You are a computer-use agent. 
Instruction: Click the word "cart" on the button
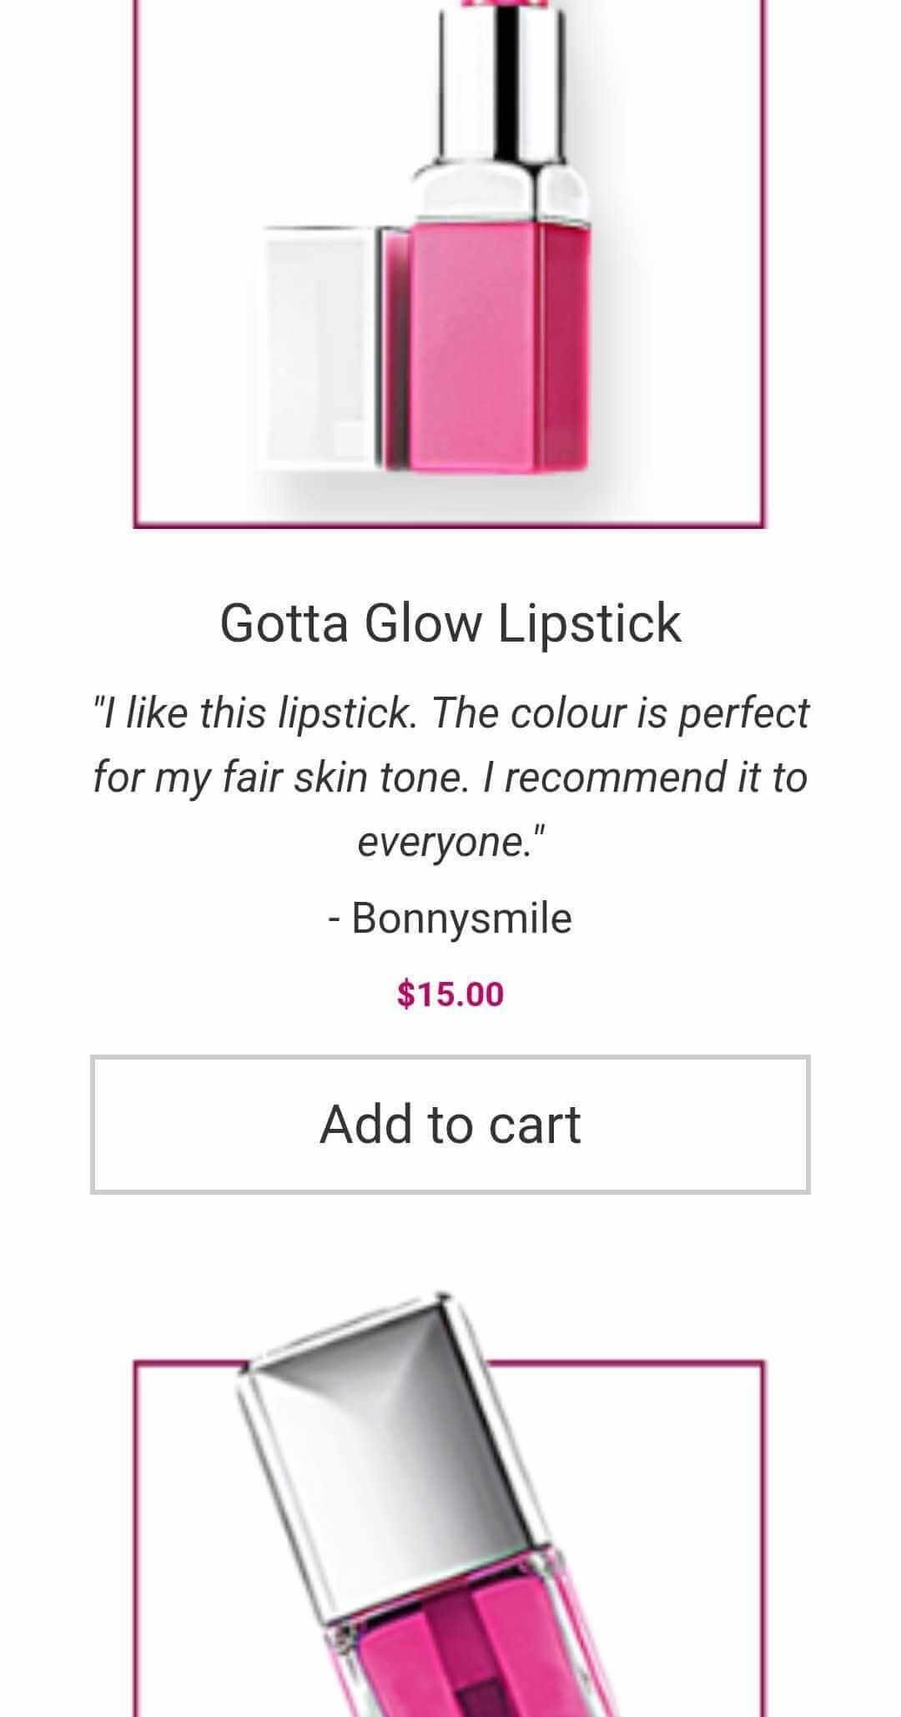pyautogui.click(x=534, y=1125)
